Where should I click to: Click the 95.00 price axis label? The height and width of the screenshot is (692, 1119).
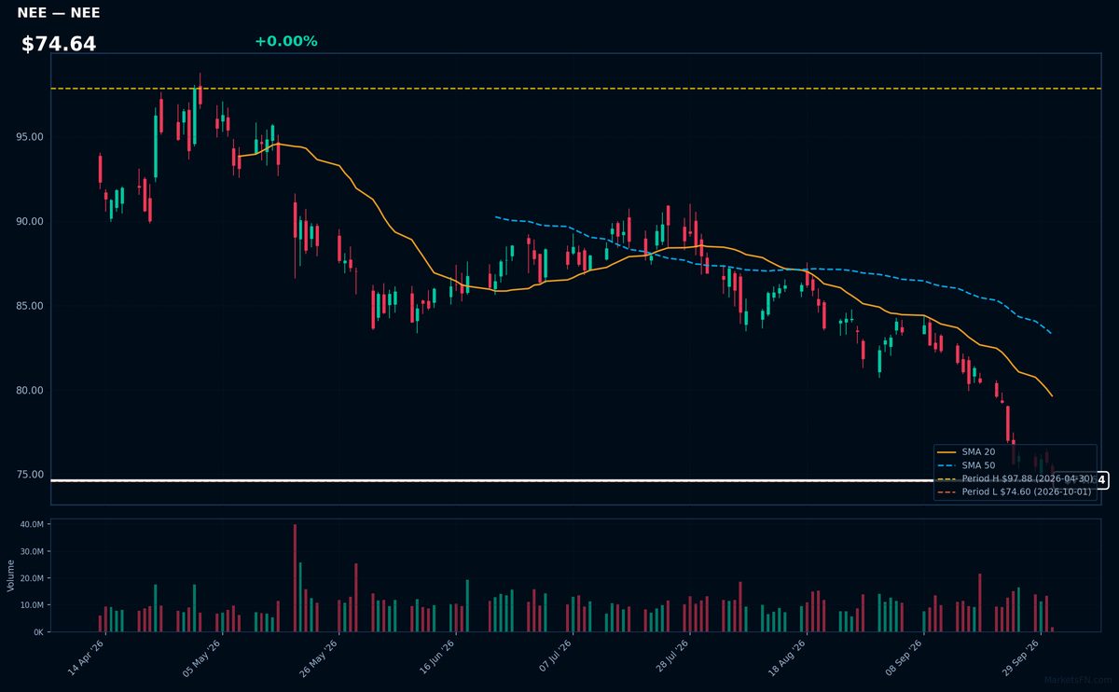(29, 137)
